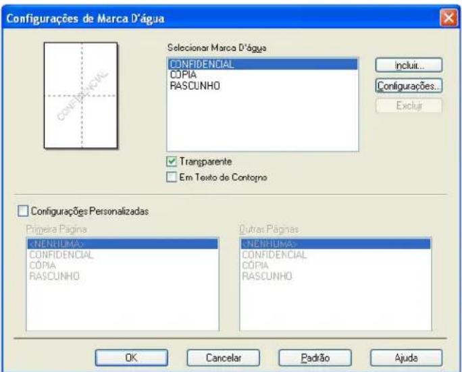Enable Em Texto de Contorno checkbox
This screenshot has height=372, width=462.
(x=172, y=177)
